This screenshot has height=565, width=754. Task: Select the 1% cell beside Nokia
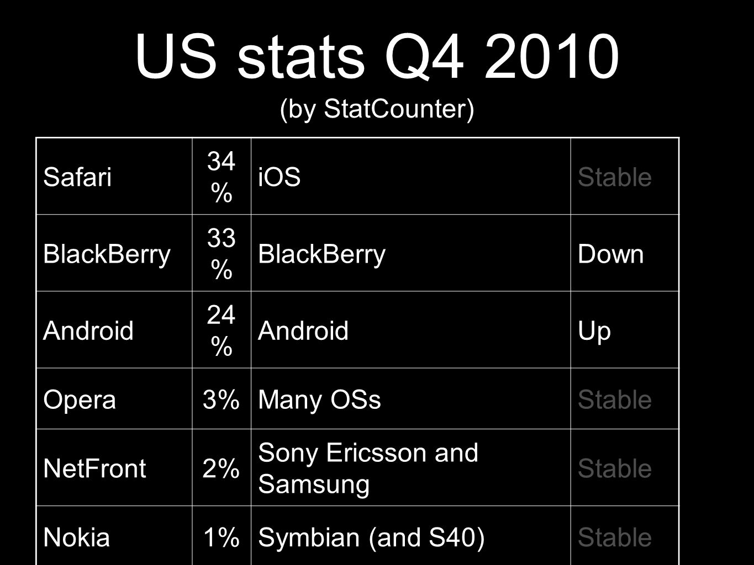tap(222, 536)
